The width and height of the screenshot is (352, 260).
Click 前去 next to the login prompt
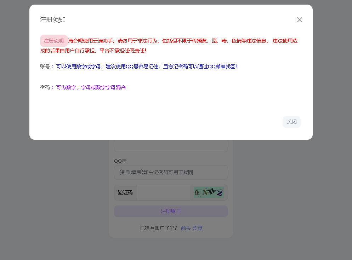(186, 228)
